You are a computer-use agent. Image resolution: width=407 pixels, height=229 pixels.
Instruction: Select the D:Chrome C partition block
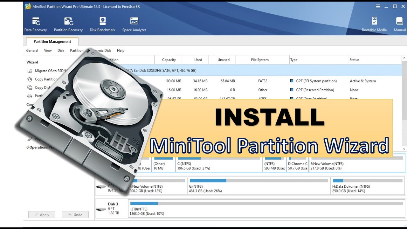click(298, 164)
